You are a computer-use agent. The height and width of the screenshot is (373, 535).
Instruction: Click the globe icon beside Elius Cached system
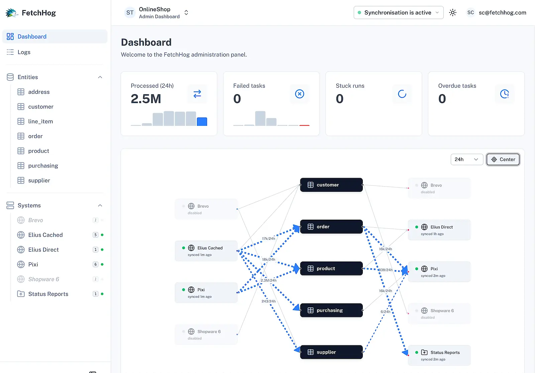click(21, 235)
